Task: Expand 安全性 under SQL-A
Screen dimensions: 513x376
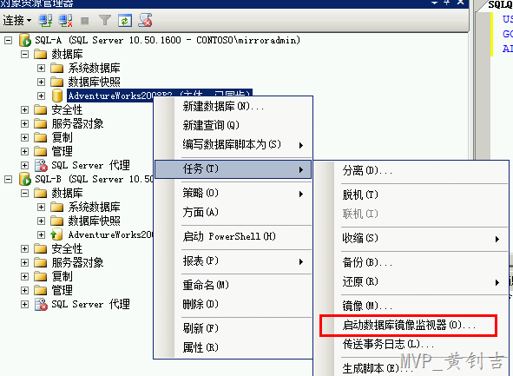Action: pos(24,110)
